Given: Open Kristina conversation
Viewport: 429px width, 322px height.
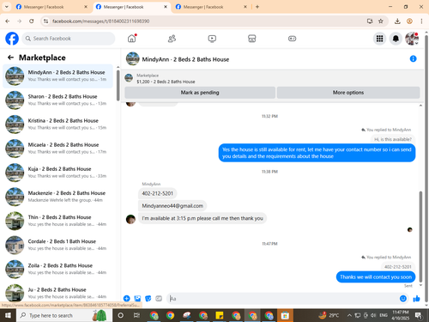Looking at the screenshot, I should click(x=57, y=125).
